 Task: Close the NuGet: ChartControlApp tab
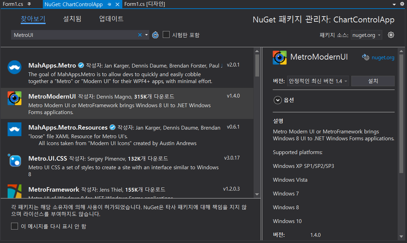[117, 4]
